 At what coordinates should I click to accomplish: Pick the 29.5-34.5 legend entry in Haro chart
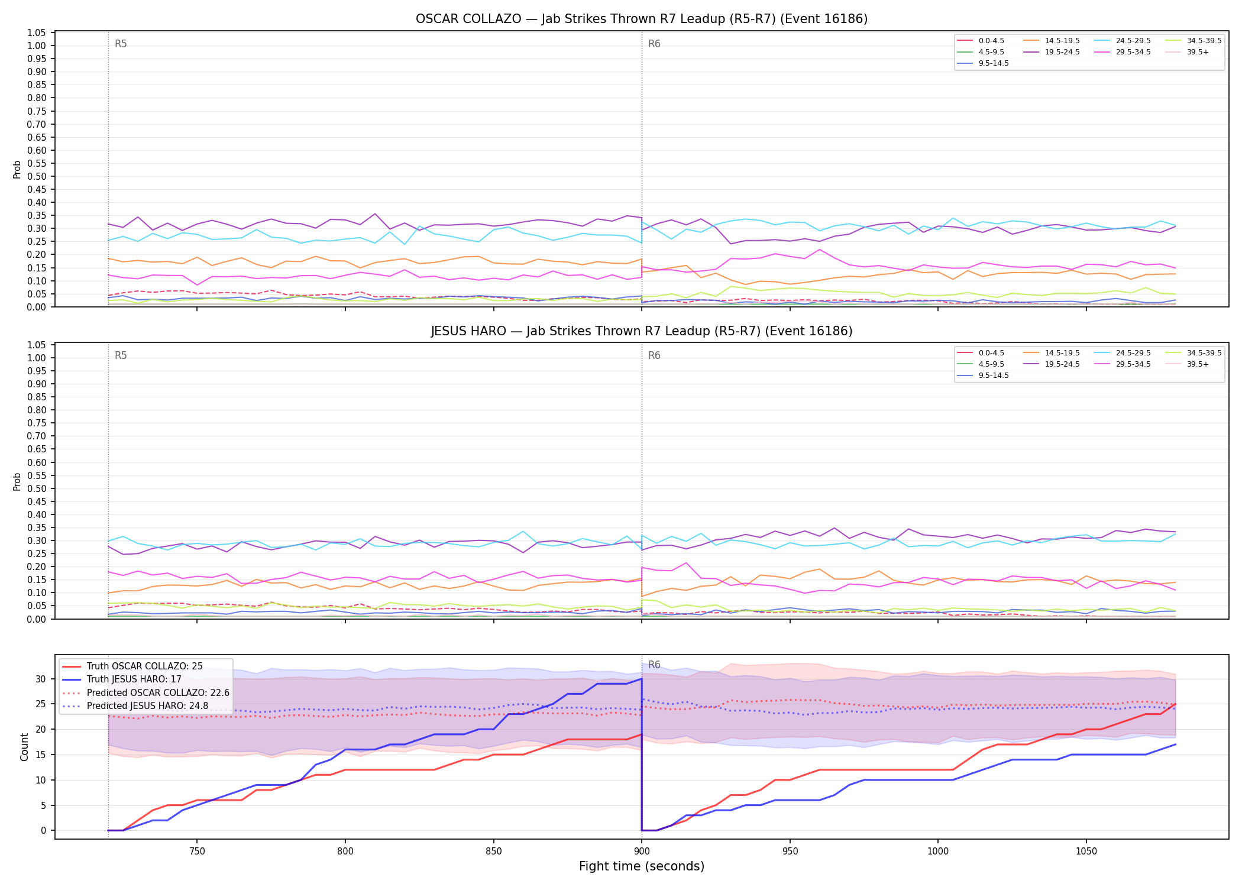click(1123, 364)
